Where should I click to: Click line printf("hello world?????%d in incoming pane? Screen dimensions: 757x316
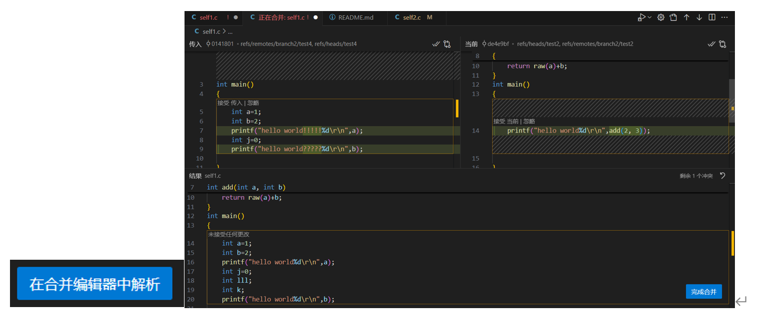click(297, 149)
